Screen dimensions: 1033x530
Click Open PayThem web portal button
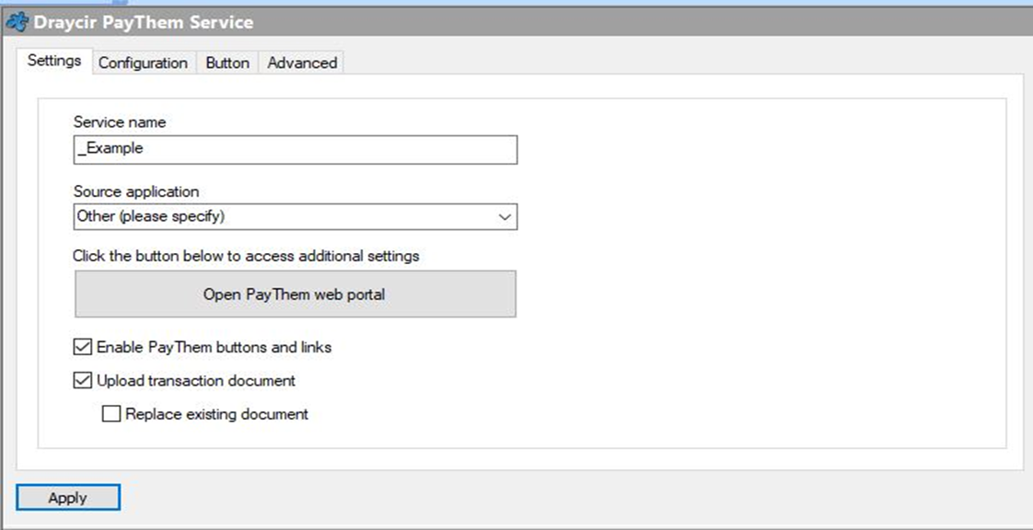coord(296,294)
